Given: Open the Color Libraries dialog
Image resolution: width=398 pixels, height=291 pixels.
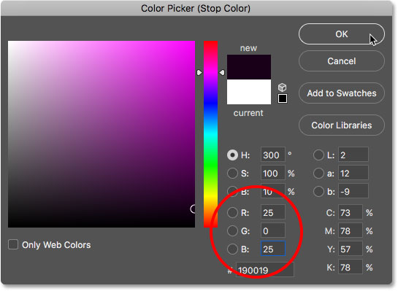Looking at the screenshot, I should (341, 125).
